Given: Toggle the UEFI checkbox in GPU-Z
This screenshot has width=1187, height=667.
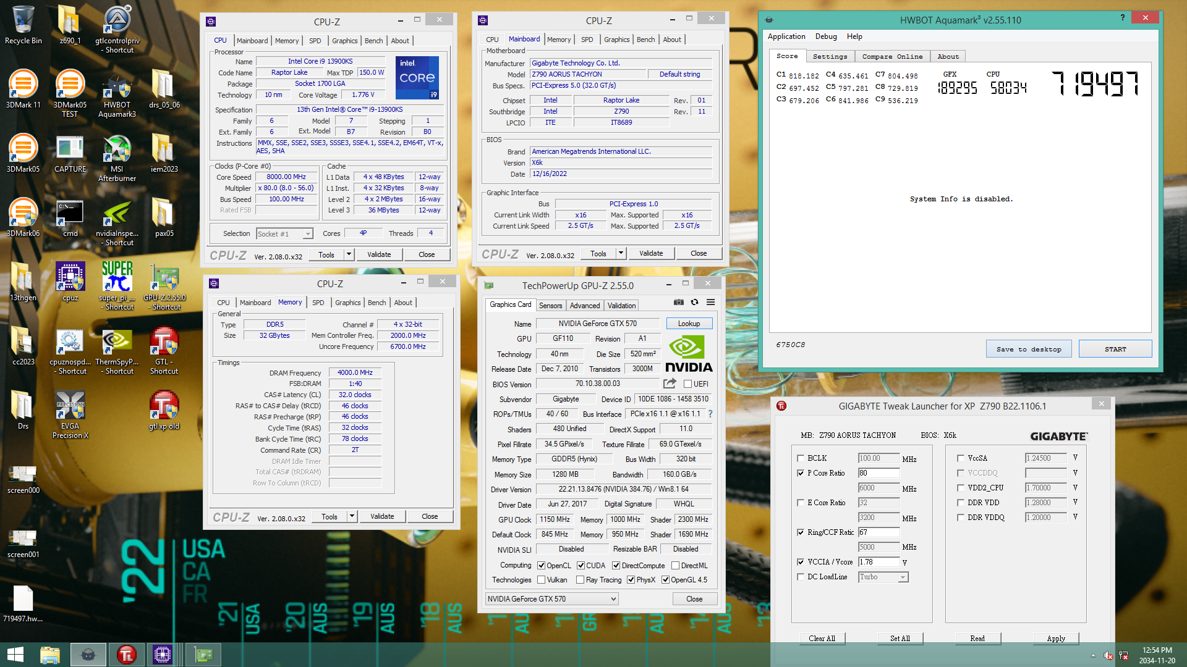Looking at the screenshot, I should [x=687, y=384].
